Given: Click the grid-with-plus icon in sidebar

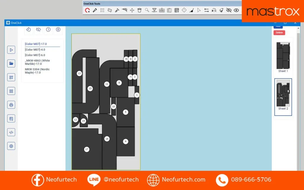Looking at the screenshot, I should (11, 77).
